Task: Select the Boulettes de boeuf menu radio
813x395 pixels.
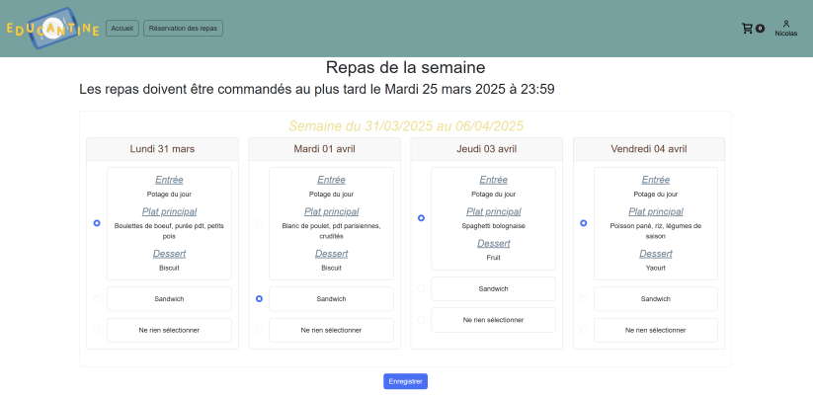Action: [97, 223]
